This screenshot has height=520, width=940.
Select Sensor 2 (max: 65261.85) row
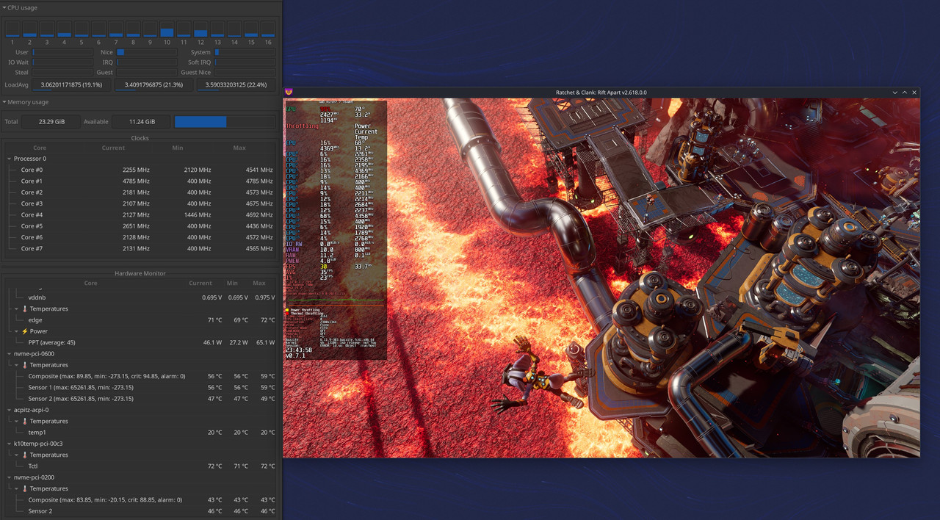(141, 399)
